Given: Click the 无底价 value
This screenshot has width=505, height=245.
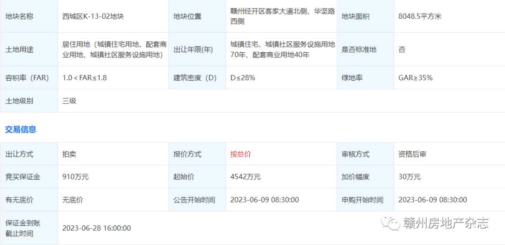Looking at the screenshot, I should click(72, 200).
